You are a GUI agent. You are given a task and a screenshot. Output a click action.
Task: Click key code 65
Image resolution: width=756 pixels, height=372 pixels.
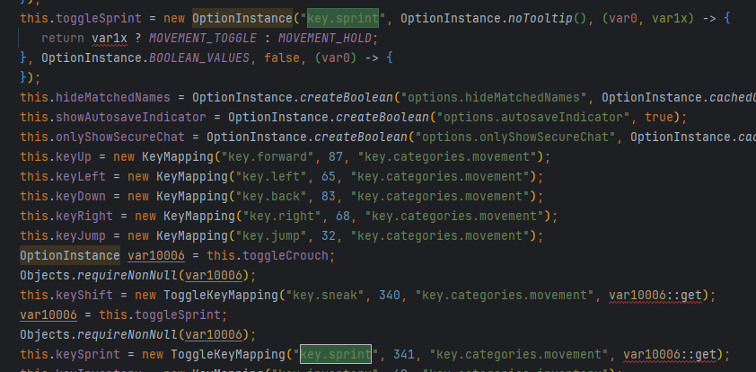click(x=329, y=177)
